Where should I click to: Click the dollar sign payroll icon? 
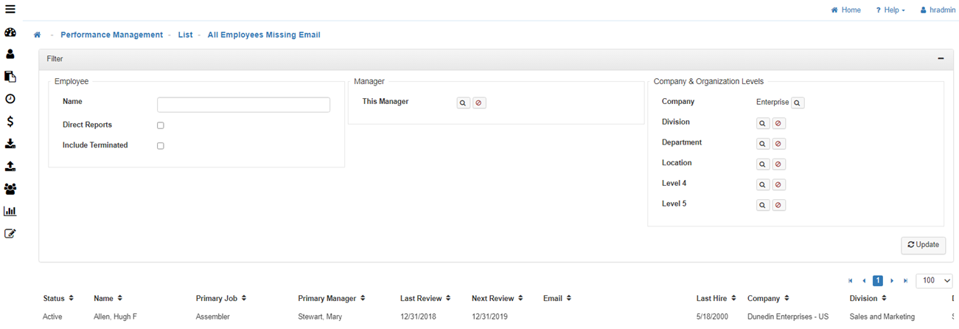(10, 122)
